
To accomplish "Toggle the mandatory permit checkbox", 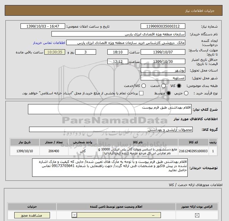I will 197,215.
